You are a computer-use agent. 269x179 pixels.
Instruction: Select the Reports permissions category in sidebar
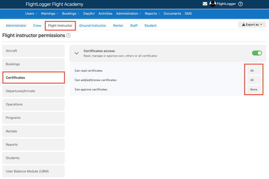pyautogui.click(x=33, y=145)
